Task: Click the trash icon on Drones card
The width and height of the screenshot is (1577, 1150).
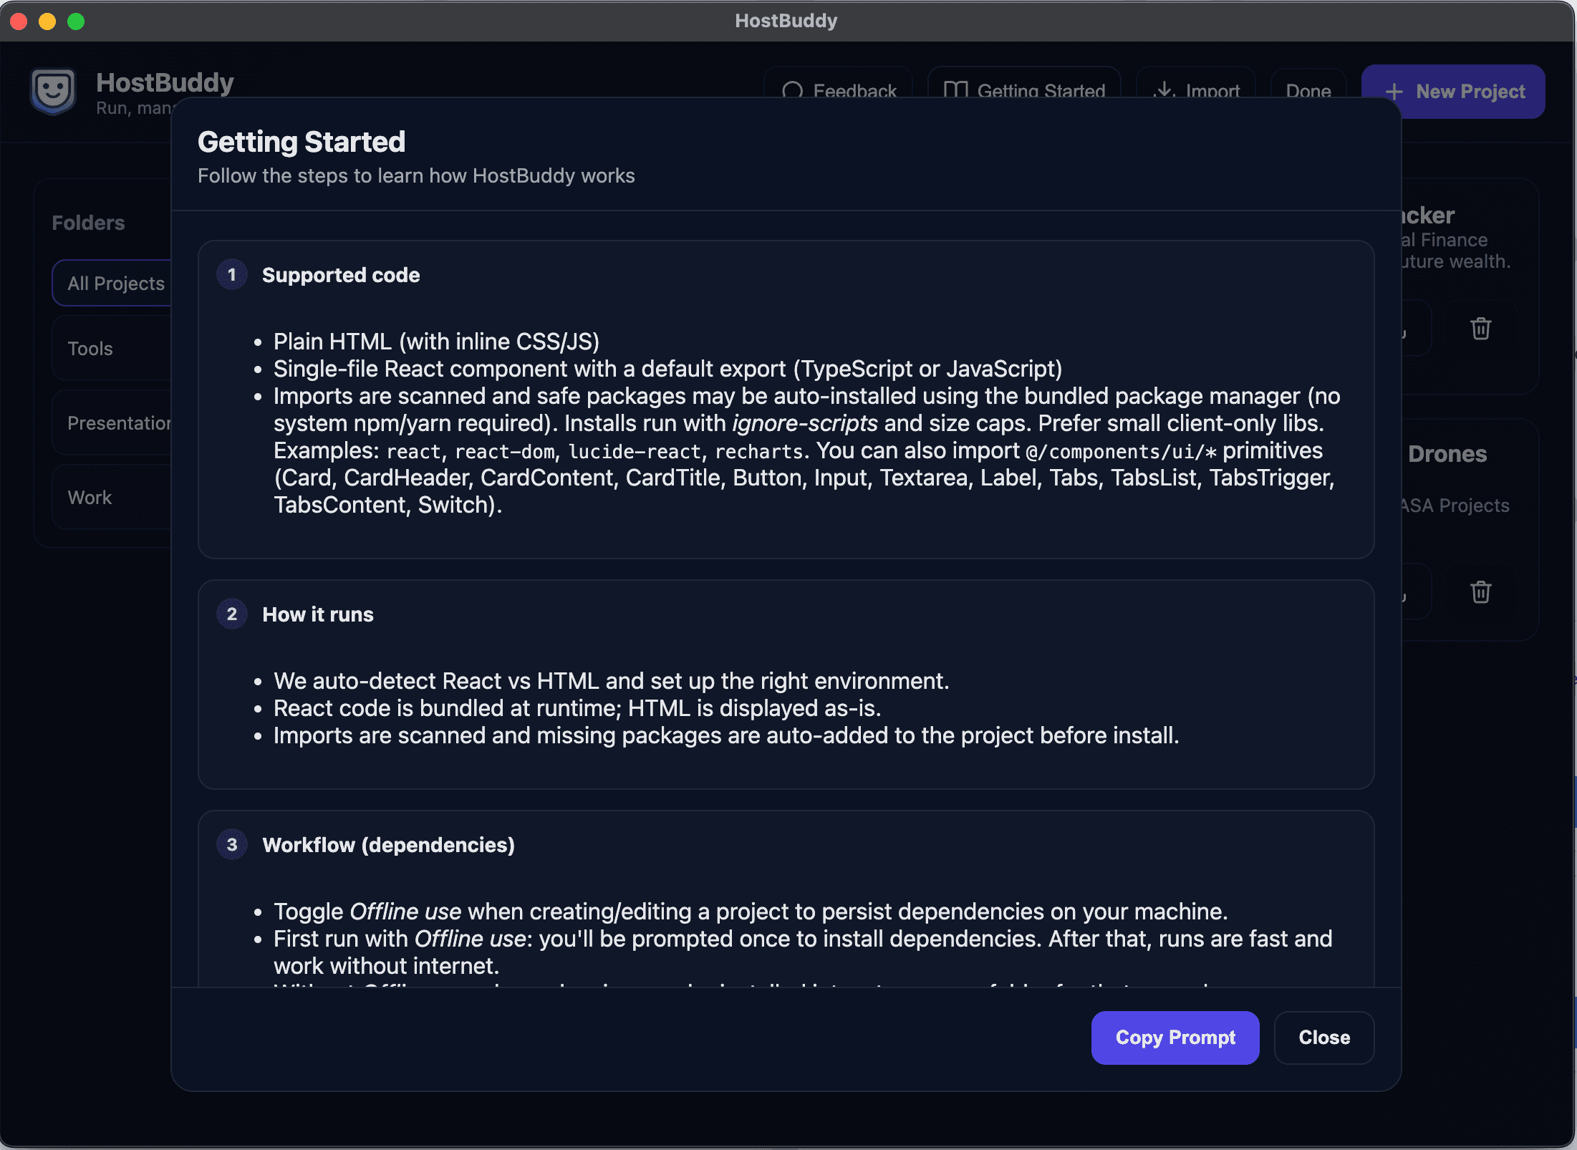Action: (x=1480, y=592)
